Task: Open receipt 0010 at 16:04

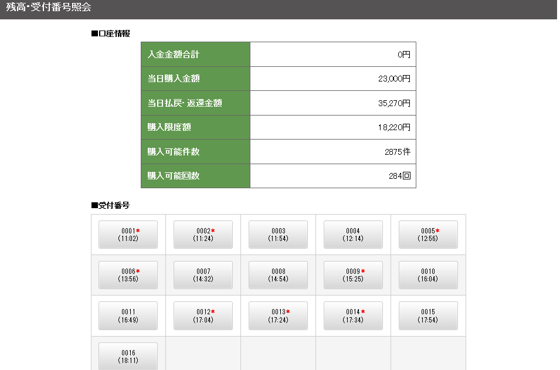Action: [428, 275]
